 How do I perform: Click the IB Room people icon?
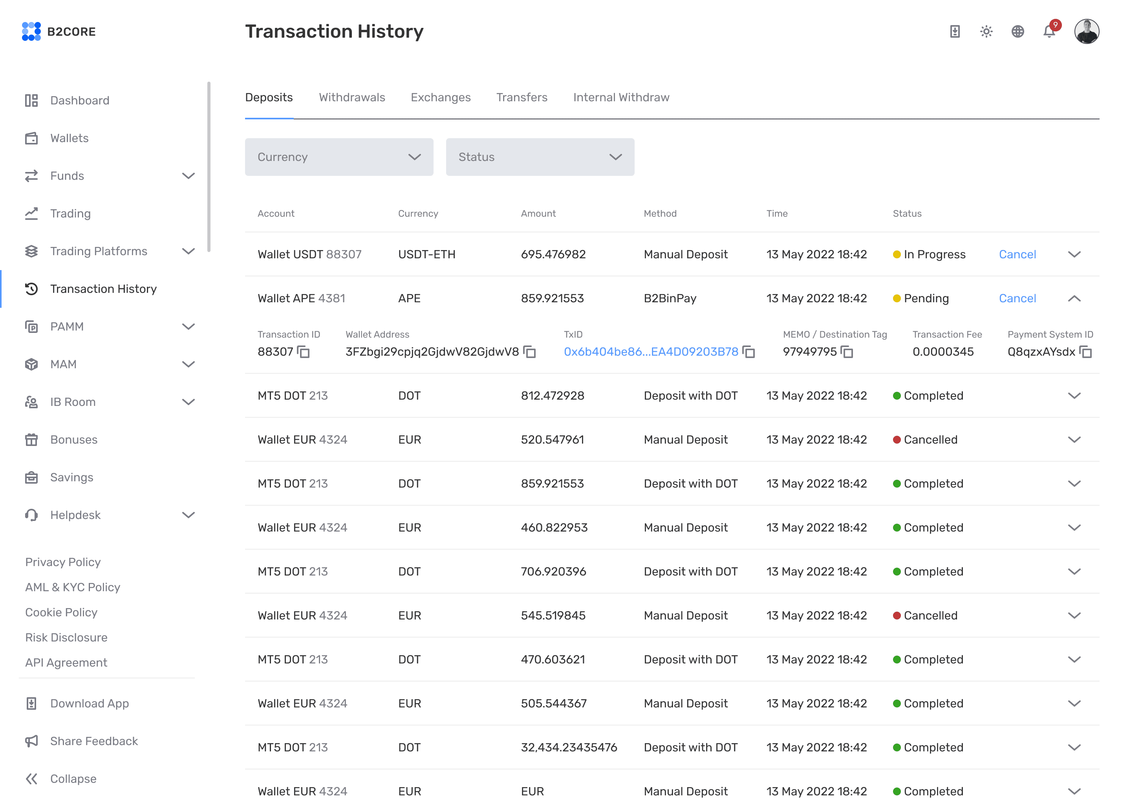click(31, 402)
